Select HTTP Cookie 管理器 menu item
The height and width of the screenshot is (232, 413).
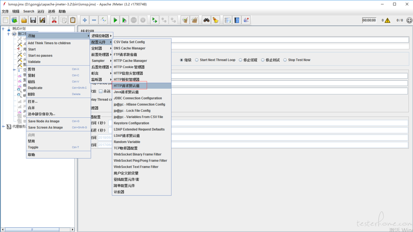142,67
